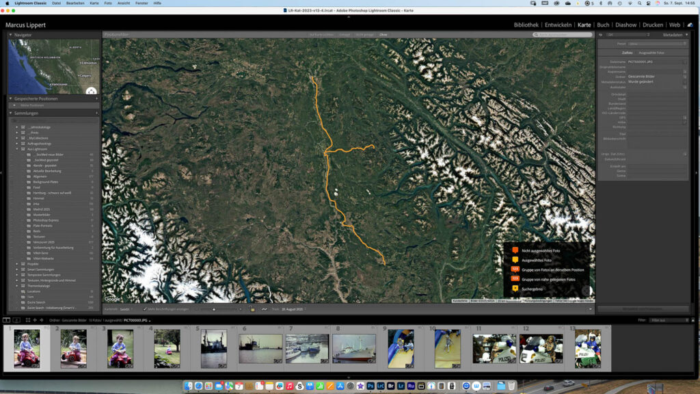Click the Navigator map zoom-to-fit icon
Screen dimensions: 700x394
click(x=92, y=91)
